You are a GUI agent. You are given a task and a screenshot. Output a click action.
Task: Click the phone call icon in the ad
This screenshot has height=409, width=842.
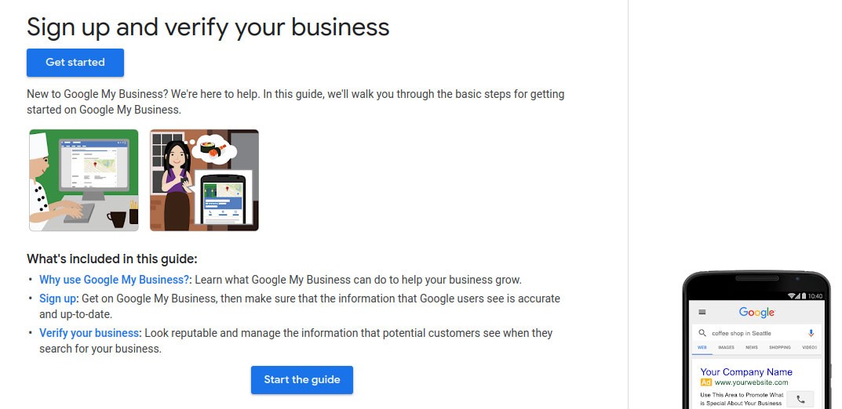click(800, 399)
